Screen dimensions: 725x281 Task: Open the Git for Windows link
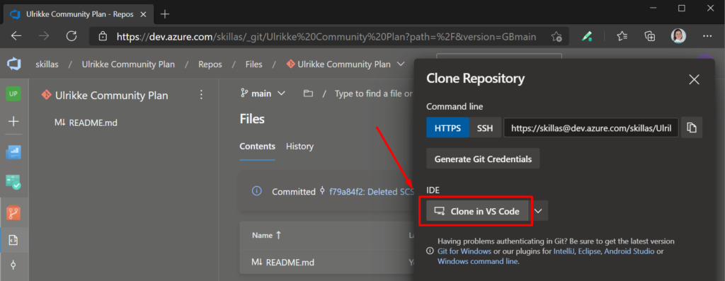pos(464,251)
